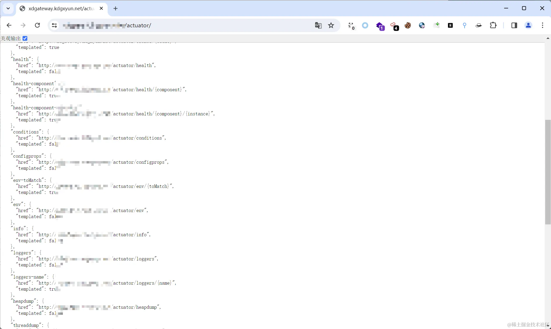Screen dimensions: 551x329
Task: Uncheck the 美观输出 pretty-print checkbox
Action: [x=25, y=38]
